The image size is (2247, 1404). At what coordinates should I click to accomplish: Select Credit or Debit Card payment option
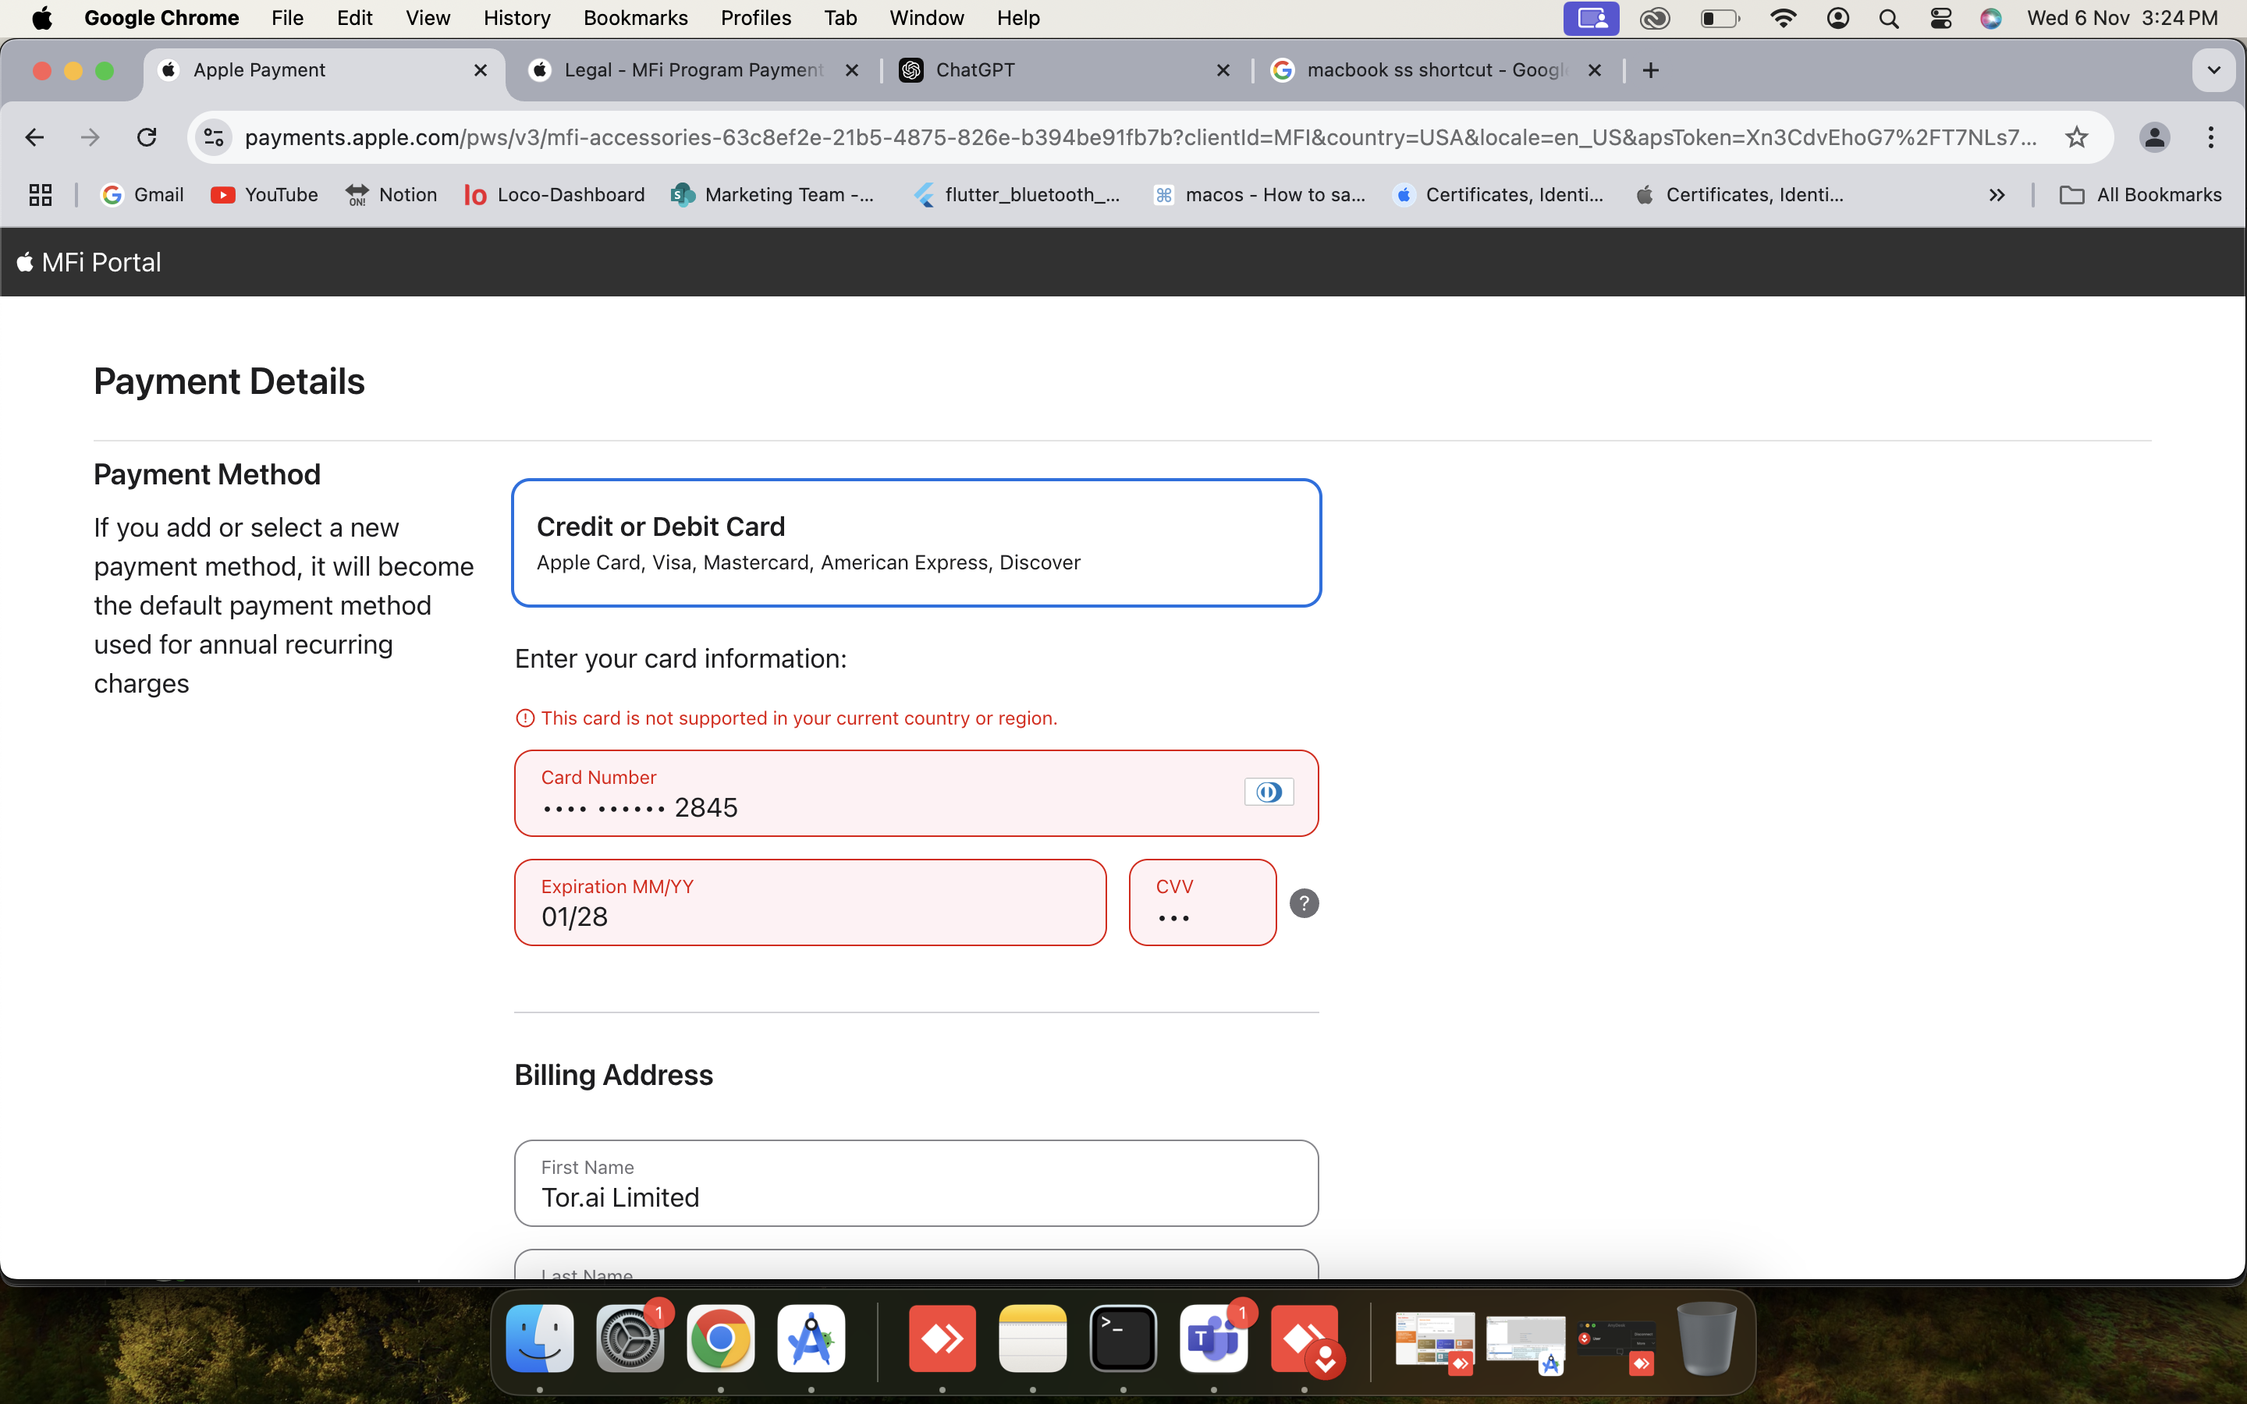pos(915,543)
